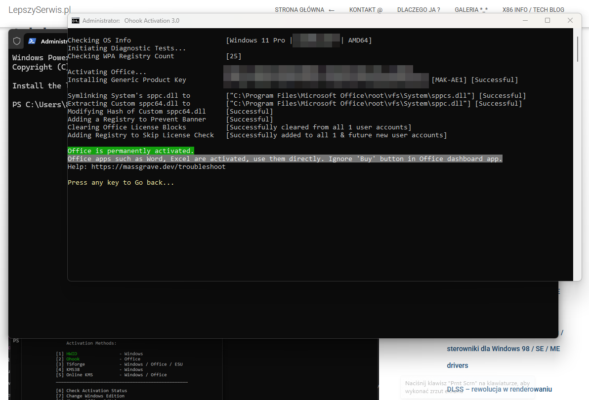Screen dimensions: 589x400
Task: Close the Ohook Activation 3.0 window
Action: pyautogui.click(x=570, y=21)
